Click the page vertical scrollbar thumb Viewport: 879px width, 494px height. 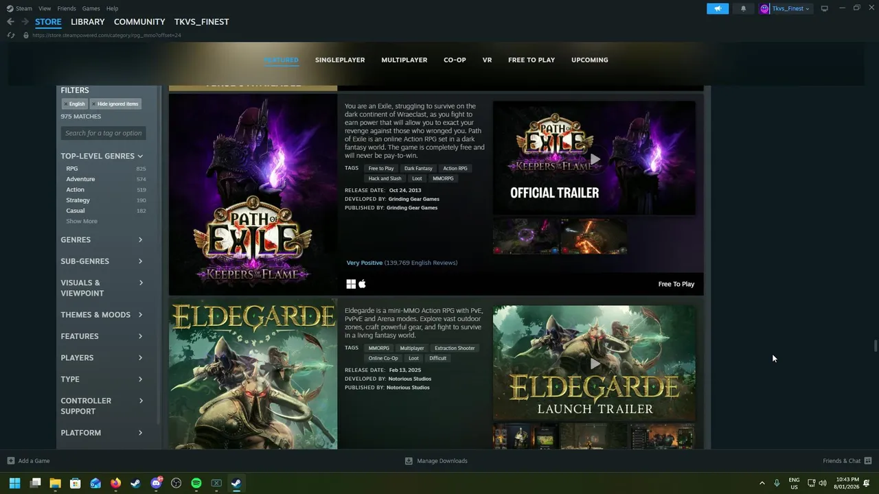coord(874,346)
